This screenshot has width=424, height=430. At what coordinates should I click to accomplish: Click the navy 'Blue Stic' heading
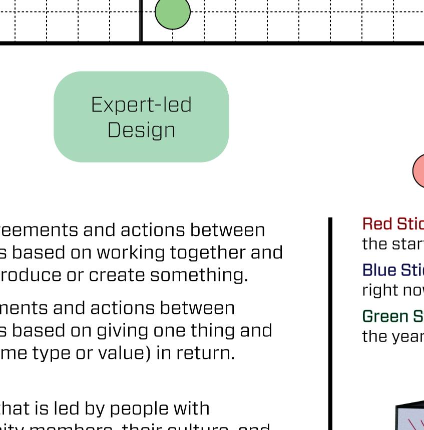pyautogui.click(x=392, y=269)
